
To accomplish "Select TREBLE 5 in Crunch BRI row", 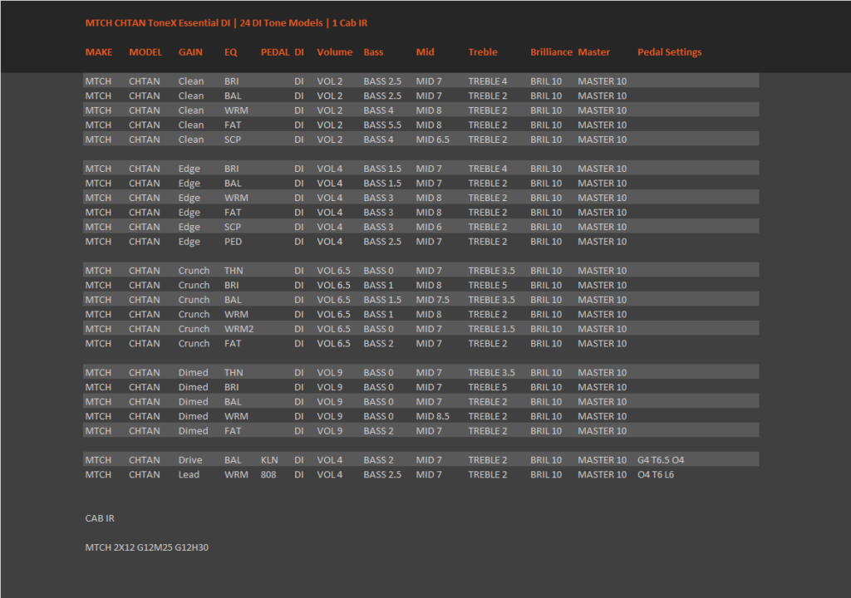I will [487, 286].
